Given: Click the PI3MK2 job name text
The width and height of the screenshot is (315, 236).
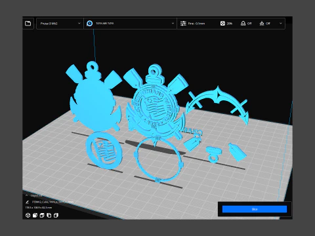Looking at the screenshot, I should (52, 202).
